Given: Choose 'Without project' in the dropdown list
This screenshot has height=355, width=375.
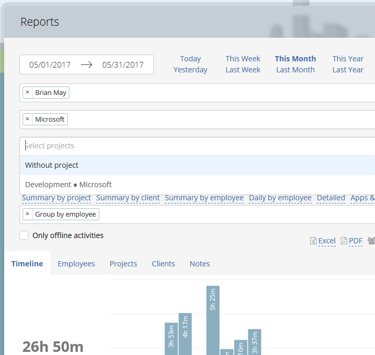Looking at the screenshot, I should (x=197, y=165).
